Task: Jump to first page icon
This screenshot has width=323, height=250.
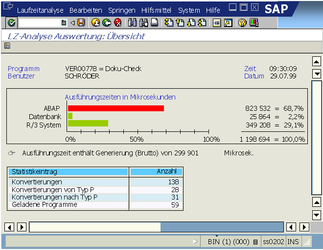Action: click(169, 23)
